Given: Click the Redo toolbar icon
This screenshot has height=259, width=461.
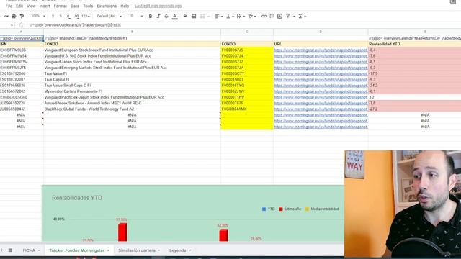Looking at the screenshot, I should [x=6, y=16].
